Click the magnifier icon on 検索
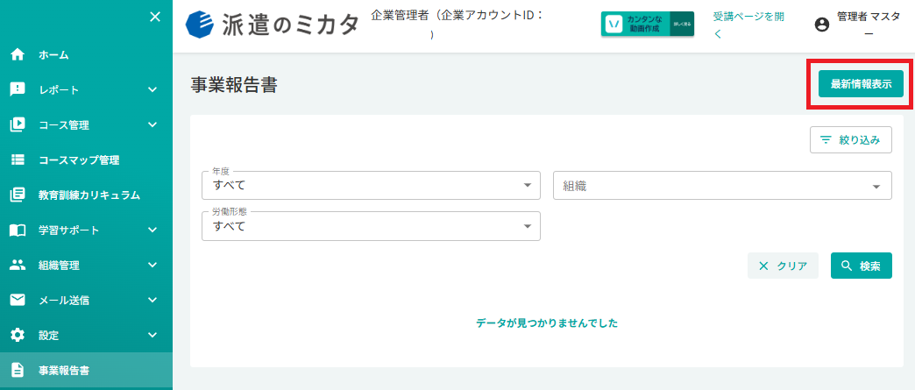This screenshot has width=915, height=390. [847, 266]
